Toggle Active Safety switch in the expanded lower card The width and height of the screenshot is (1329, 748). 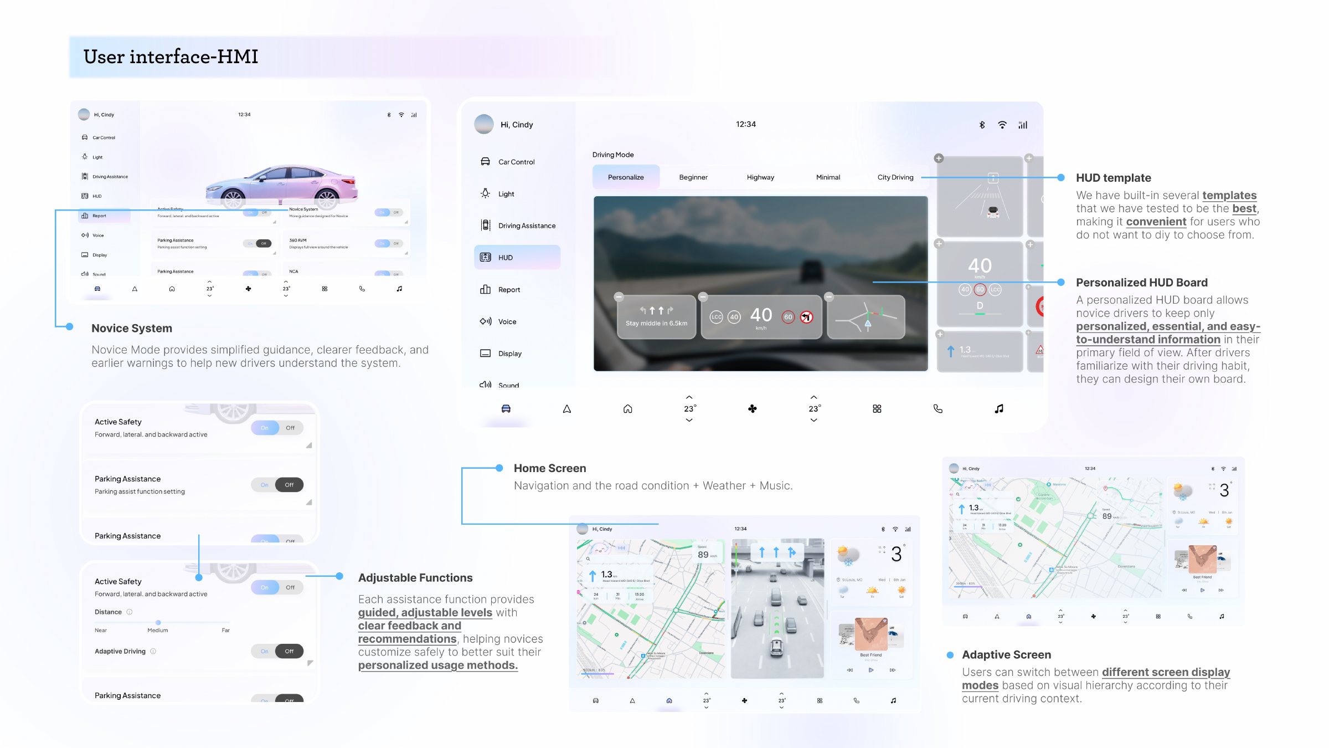click(277, 587)
